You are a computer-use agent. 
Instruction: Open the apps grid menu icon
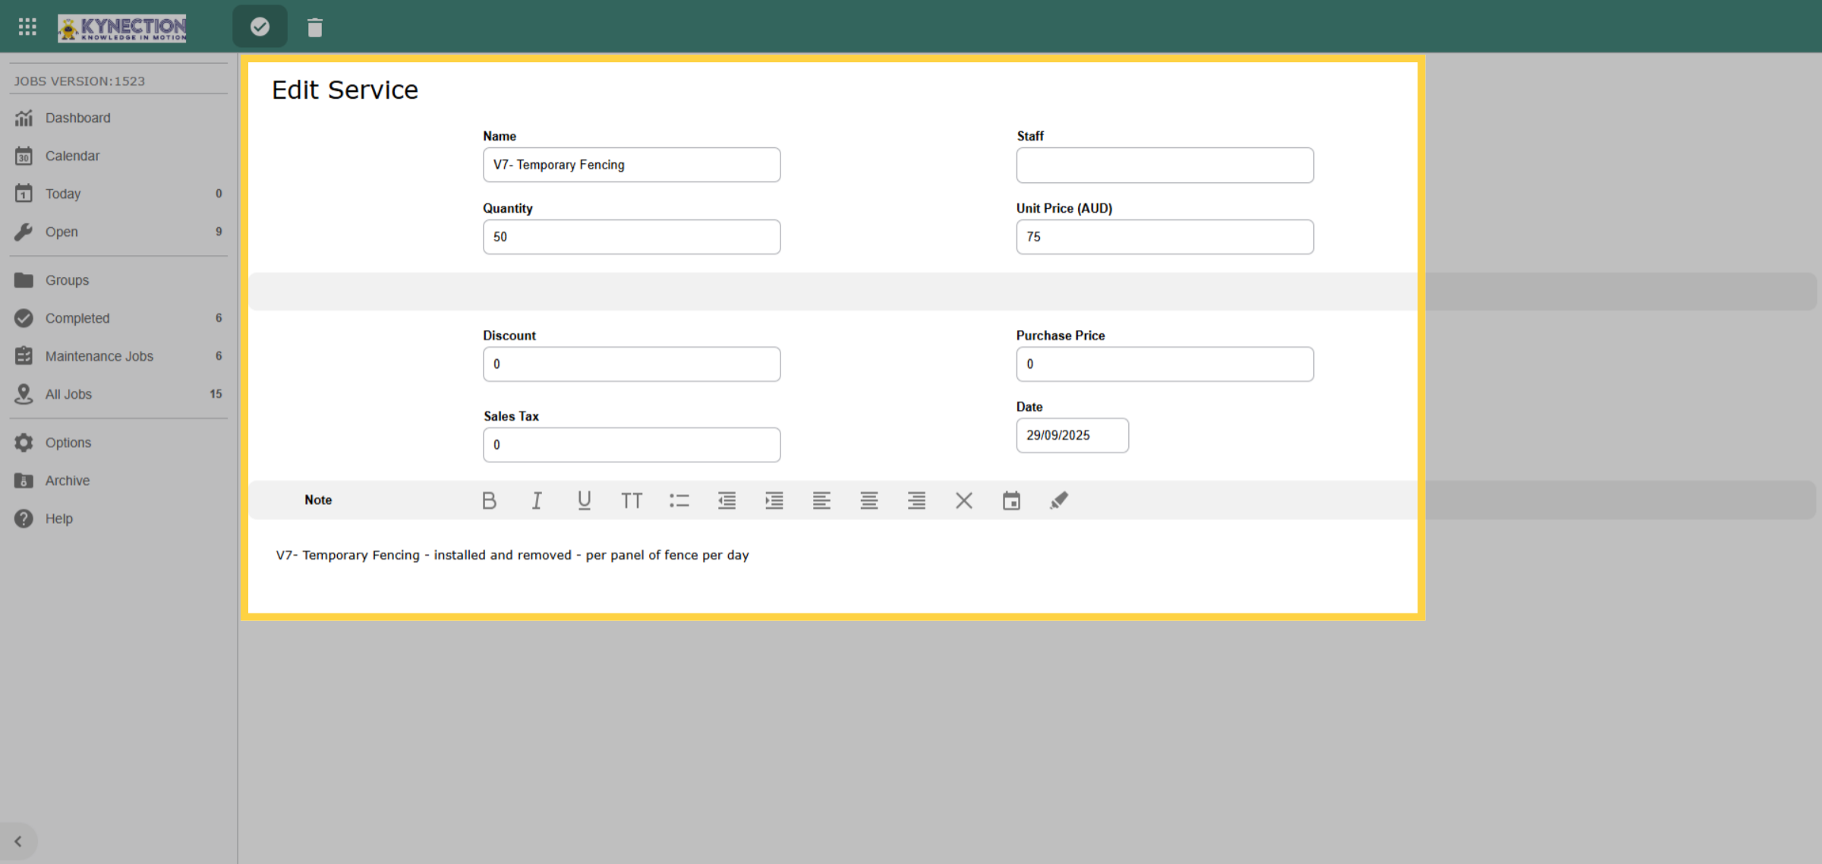tap(27, 27)
